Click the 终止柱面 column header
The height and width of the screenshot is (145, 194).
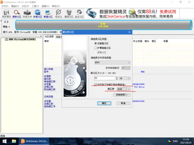coord(138,41)
